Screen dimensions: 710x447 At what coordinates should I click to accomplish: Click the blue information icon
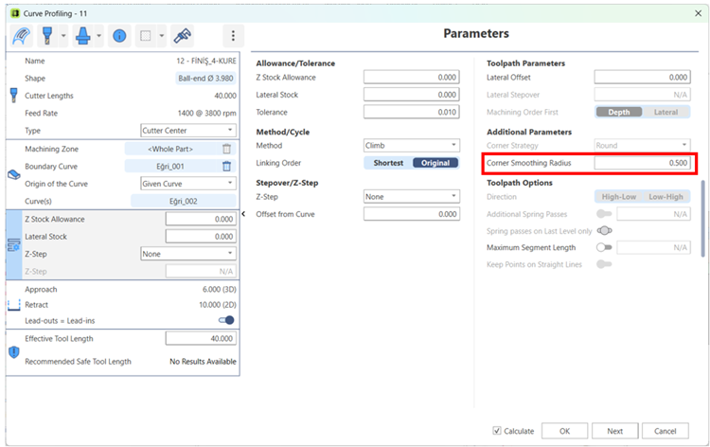coord(119,36)
